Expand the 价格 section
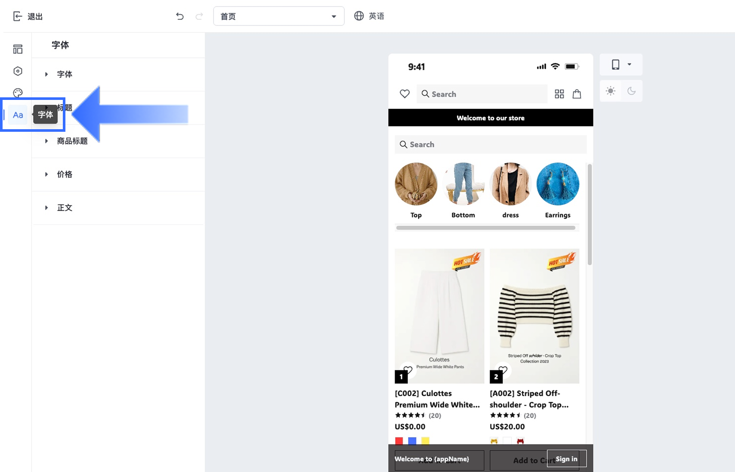The image size is (735, 472). (118, 174)
